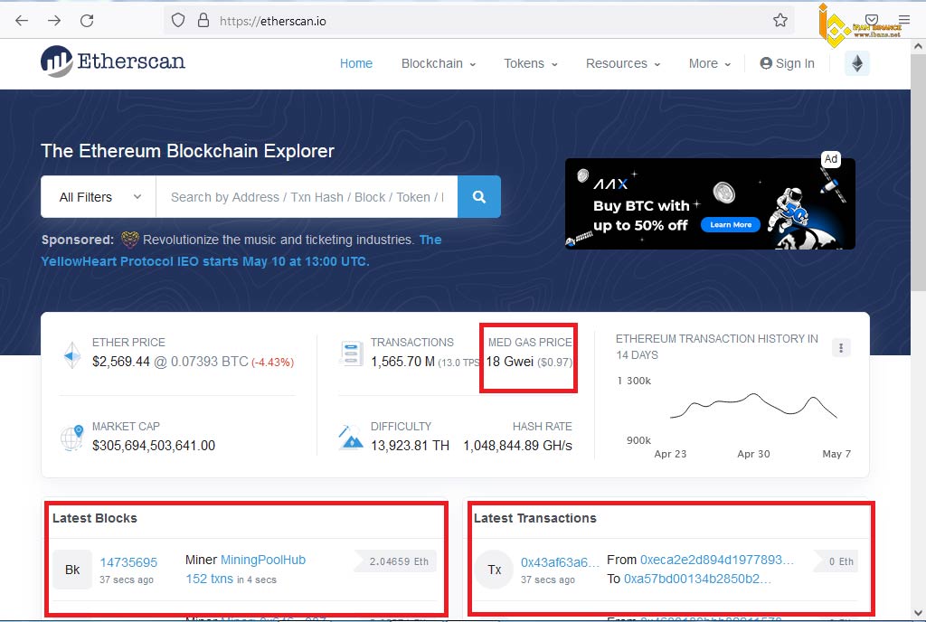Click the URL address bar
Screen dimensions: 926x622
pos(478,21)
